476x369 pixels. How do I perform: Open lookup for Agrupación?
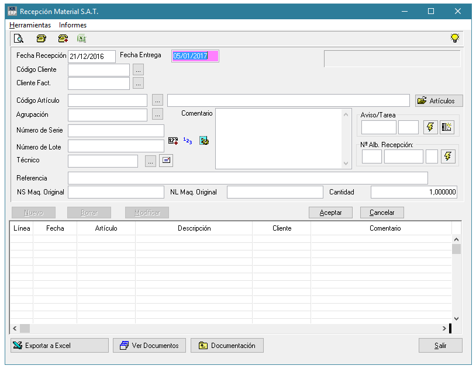tap(157, 114)
